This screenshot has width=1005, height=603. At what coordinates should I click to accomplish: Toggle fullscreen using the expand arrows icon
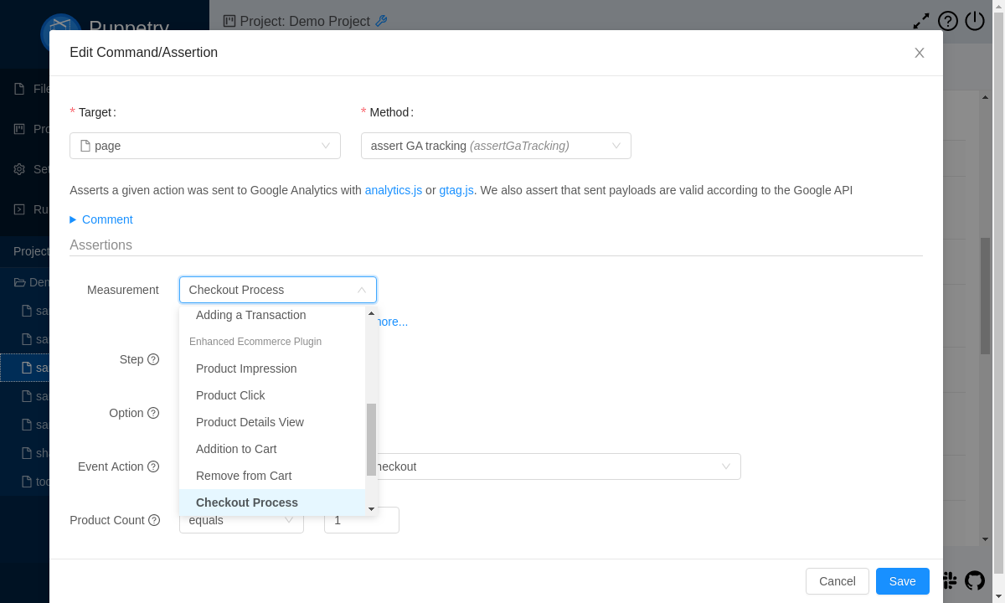pyautogui.click(x=920, y=20)
